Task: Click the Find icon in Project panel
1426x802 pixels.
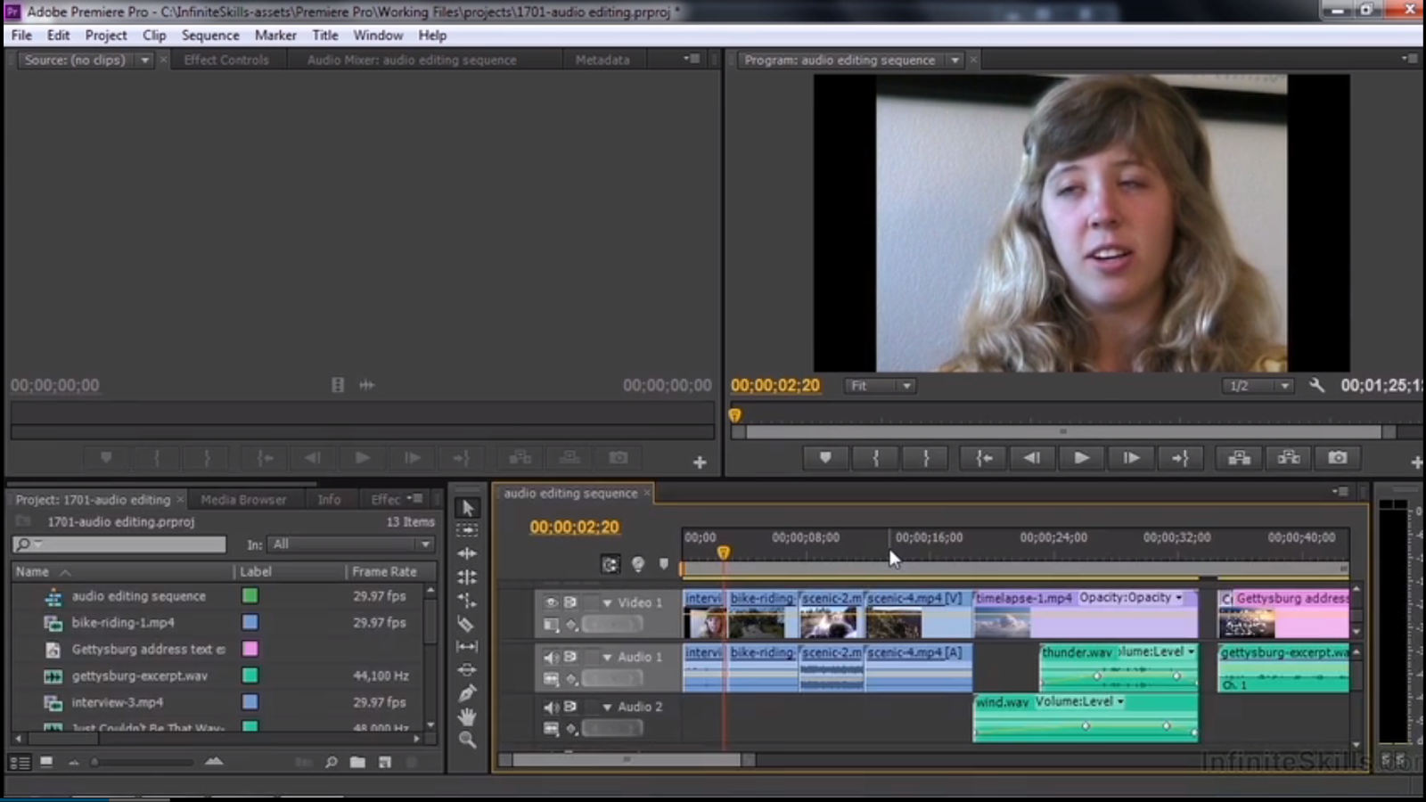Action: pyautogui.click(x=331, y=762)
